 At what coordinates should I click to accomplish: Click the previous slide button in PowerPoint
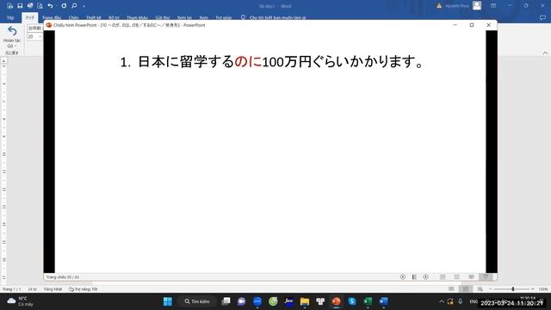click(x=403, y=277)
